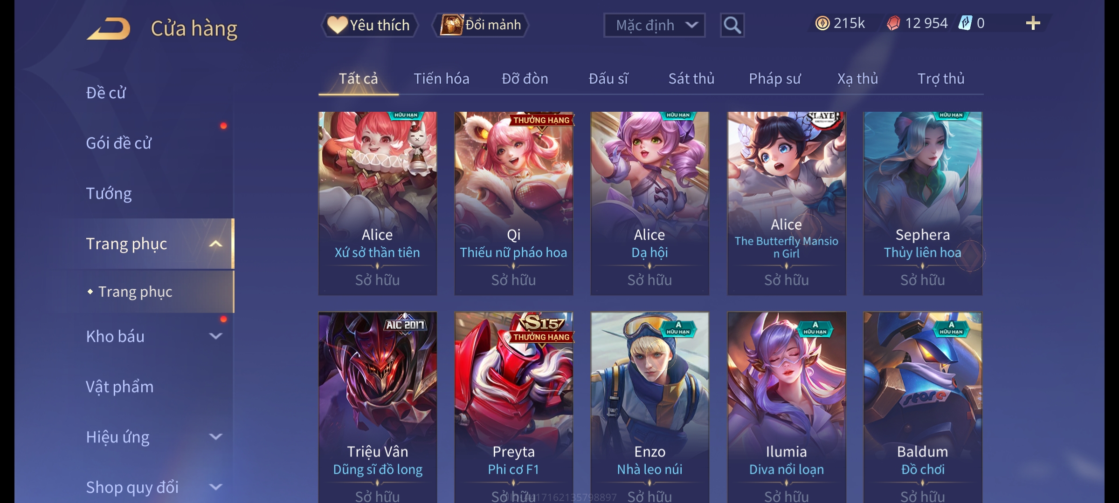
Task: Tap the gold coin icon showing 215k
Action: 822,23
